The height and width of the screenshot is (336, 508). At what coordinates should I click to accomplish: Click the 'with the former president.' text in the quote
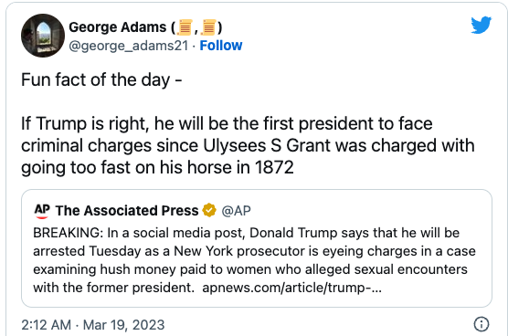(113, 288)
